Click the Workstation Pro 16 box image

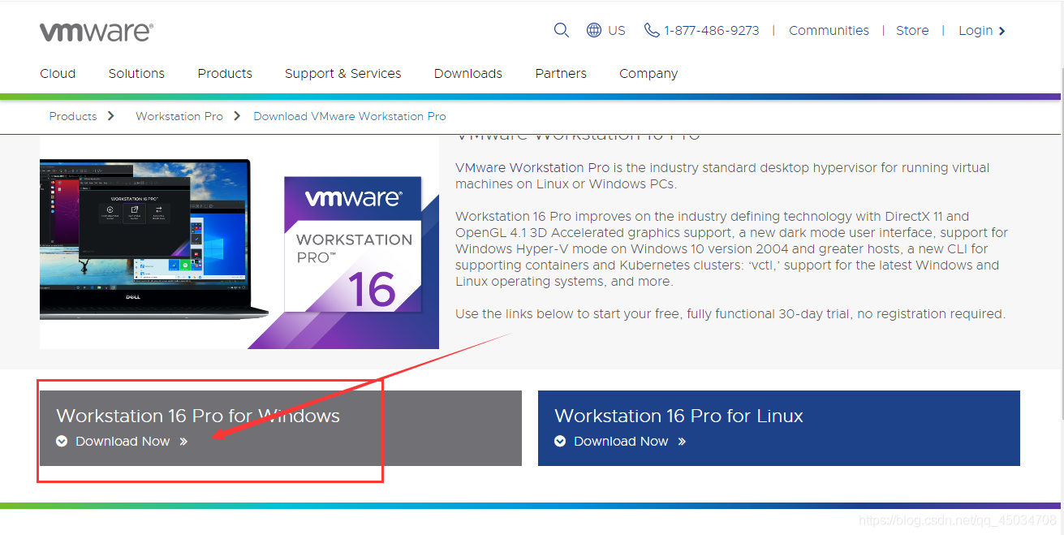click(353, 244)
